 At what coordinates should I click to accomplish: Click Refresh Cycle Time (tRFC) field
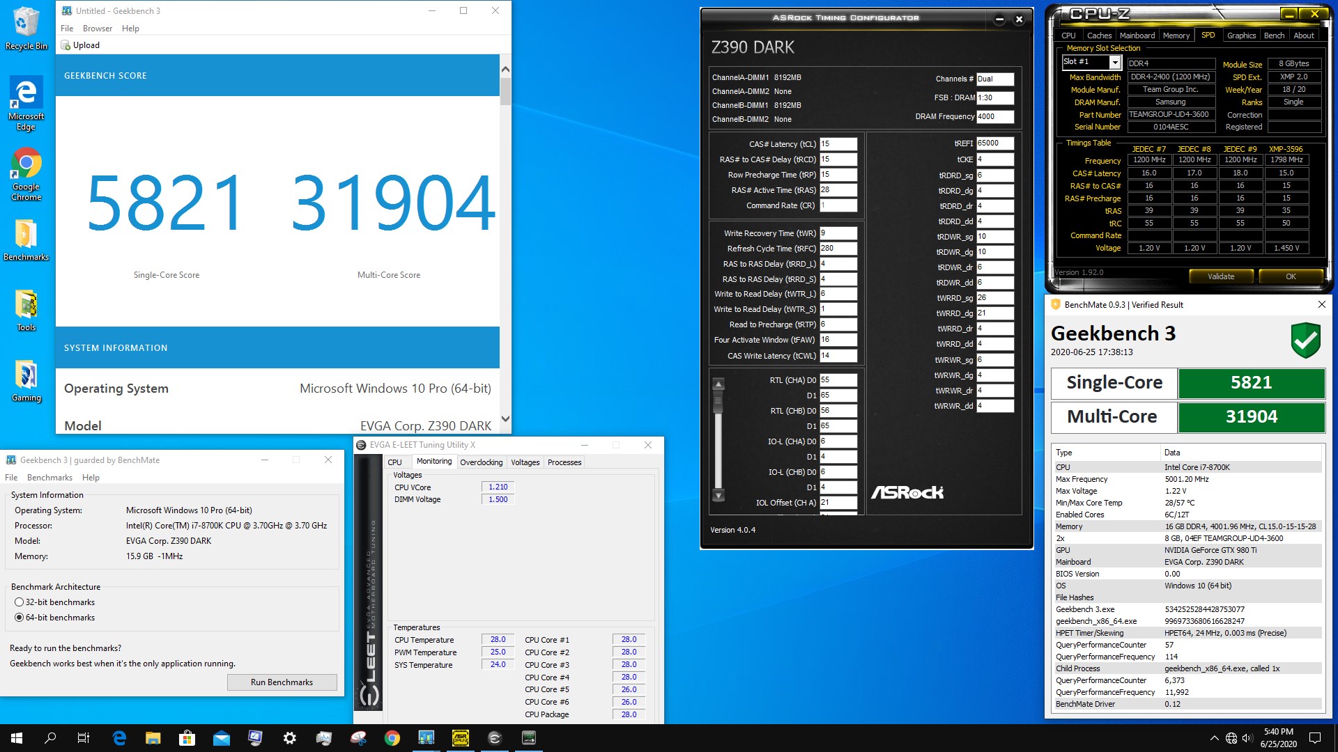tap(838, 249)
